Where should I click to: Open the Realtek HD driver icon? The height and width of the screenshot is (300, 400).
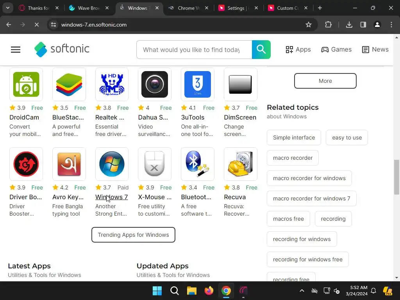point(112,84)
